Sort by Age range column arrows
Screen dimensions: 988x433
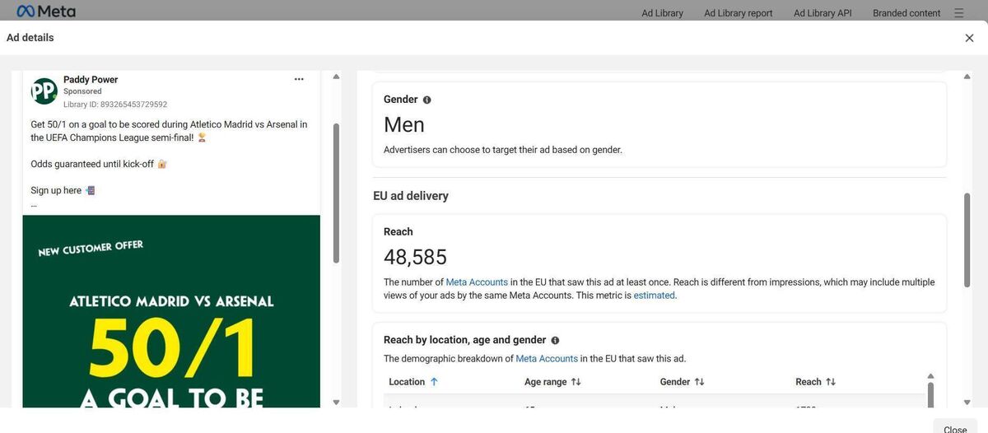[576, 382]
